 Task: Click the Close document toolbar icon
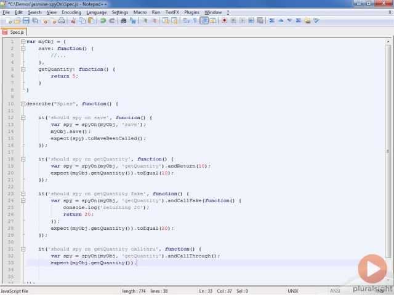[45, 21]
